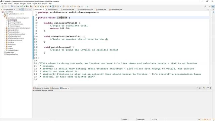
Task: Click the Next Annotation icon
Action: tap(64, 6)
